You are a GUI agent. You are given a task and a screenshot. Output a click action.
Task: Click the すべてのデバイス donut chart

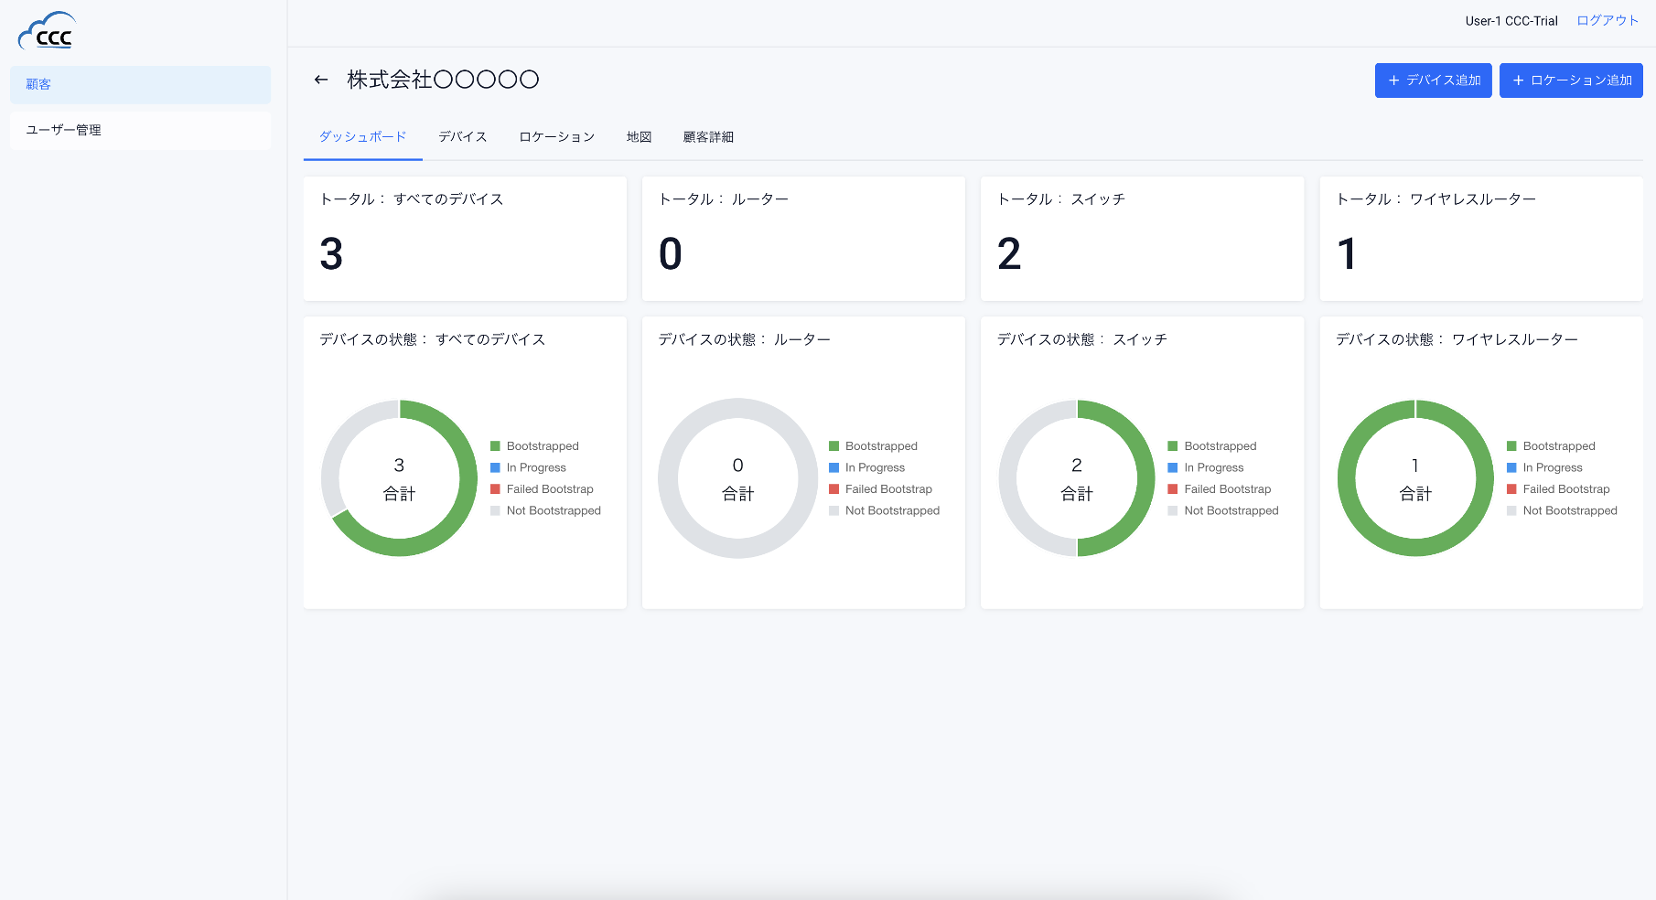[399, 478]
